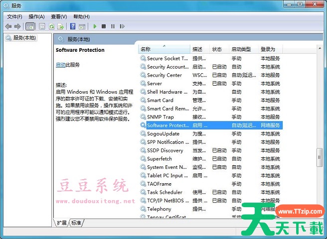
Task: Click the Restart service toolbar icon
Action: [122, 26]
